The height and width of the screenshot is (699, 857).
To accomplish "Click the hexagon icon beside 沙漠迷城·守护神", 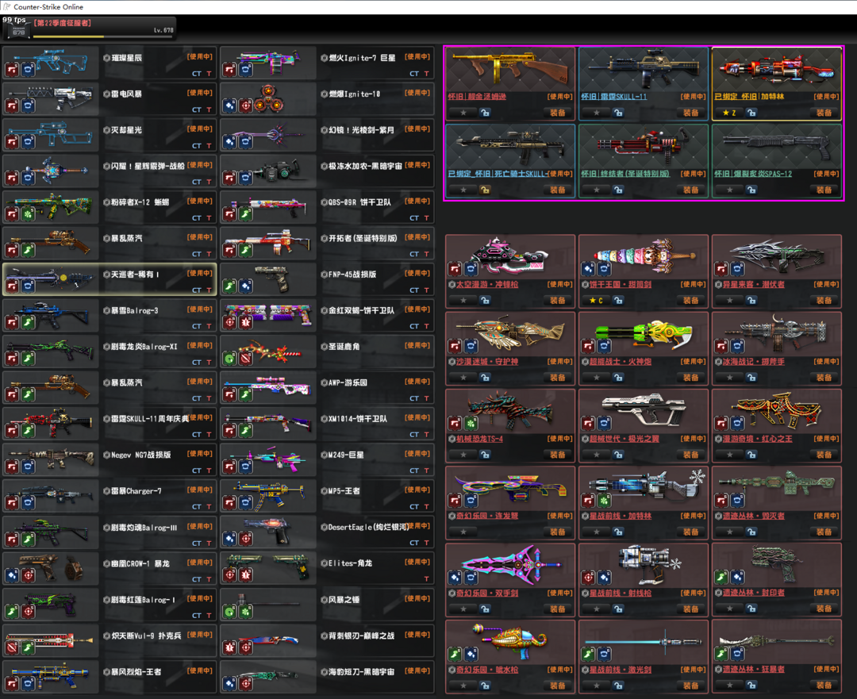I will pos(452,362).
